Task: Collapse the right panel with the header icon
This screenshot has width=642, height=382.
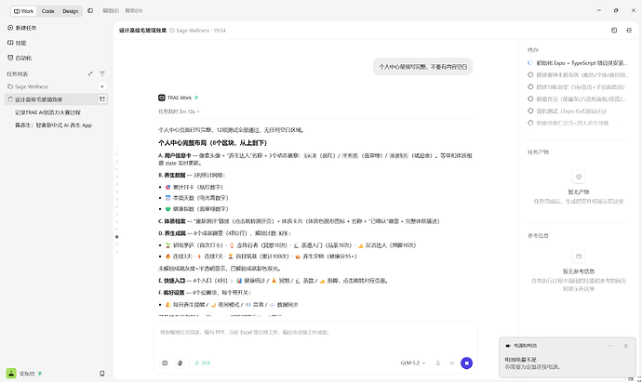Action: pos(629,31)
